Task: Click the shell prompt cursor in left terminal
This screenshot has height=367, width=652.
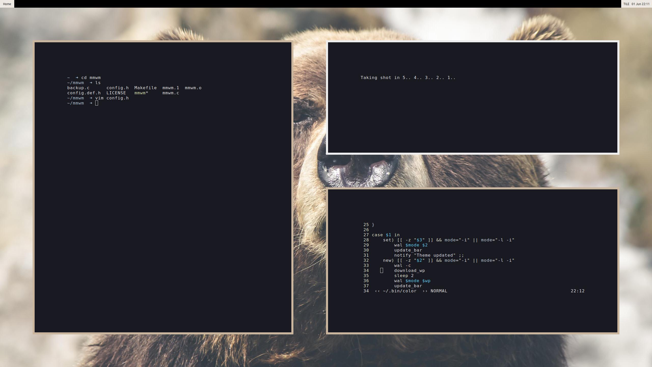Action: tap(97, 103)
